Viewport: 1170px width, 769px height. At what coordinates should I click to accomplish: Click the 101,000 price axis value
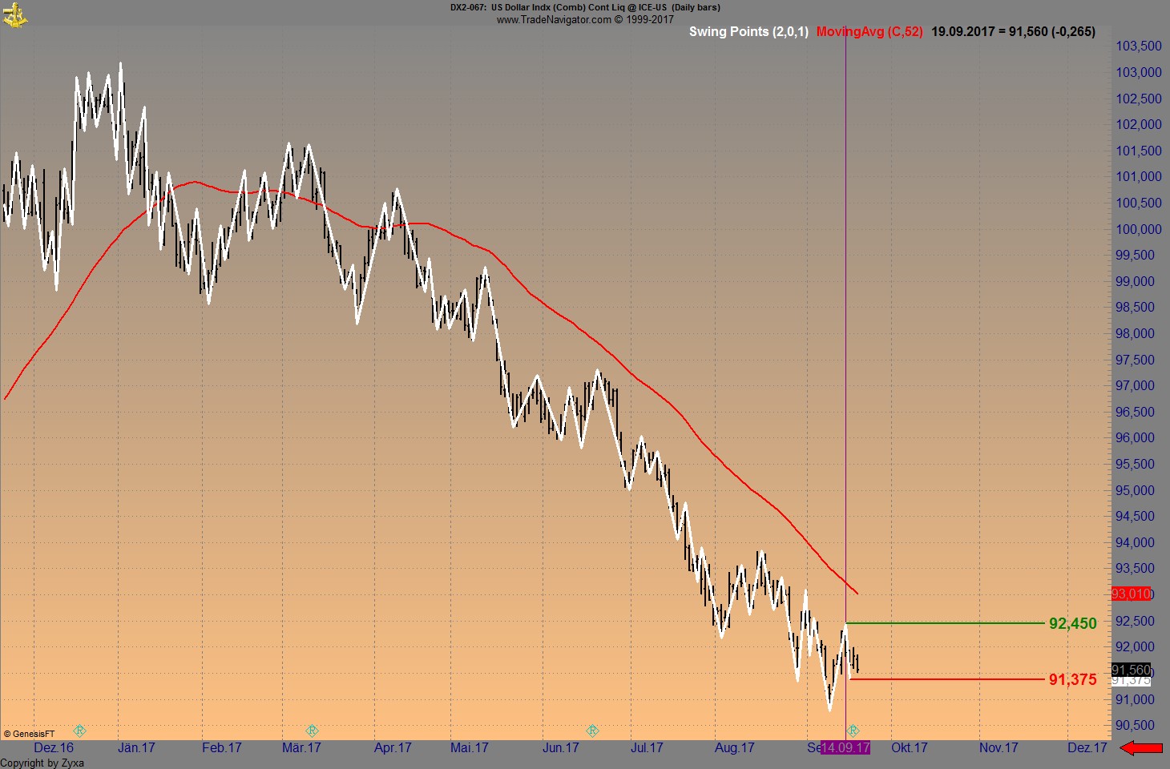pos(1139,176)
